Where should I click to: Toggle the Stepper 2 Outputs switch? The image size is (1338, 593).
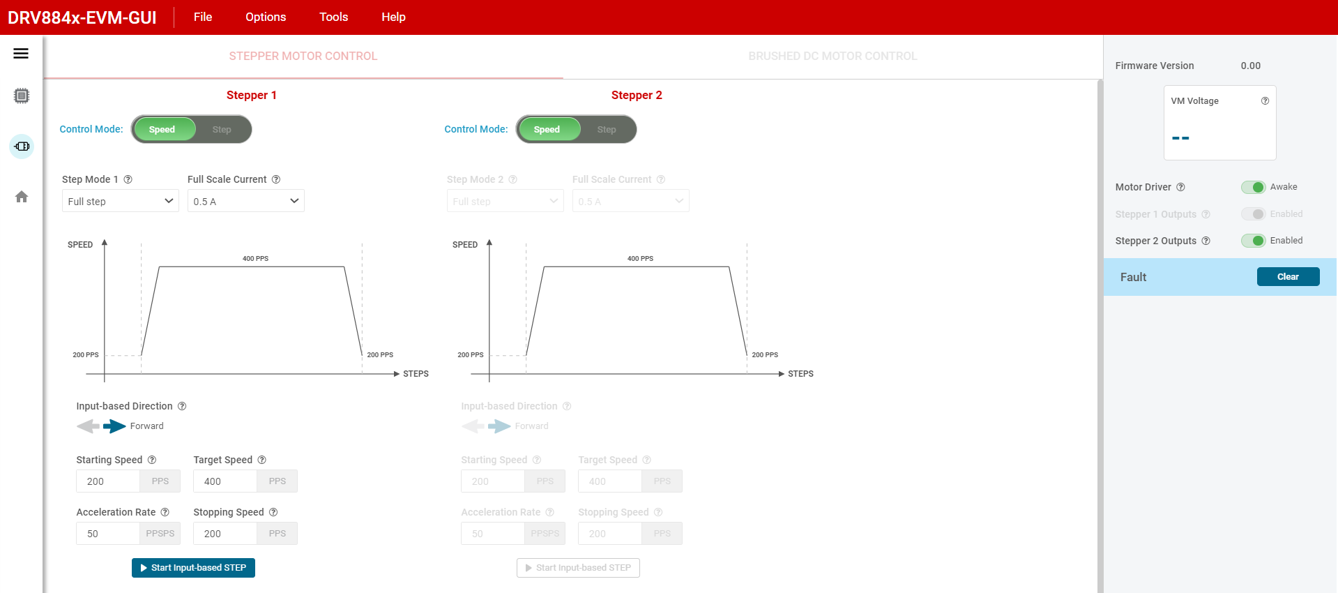point(1253,241)
